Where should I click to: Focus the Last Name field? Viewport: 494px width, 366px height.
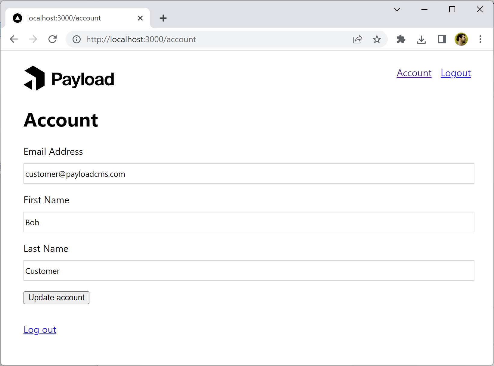249,271
